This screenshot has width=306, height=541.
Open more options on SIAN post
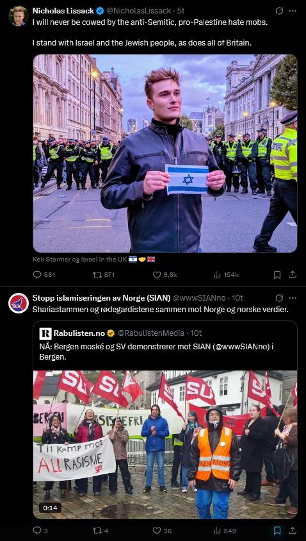293,298
